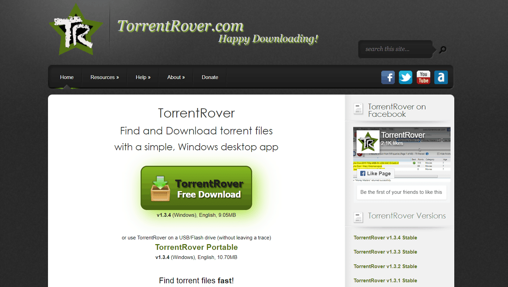Expand the About menu

tap(176, 77)
